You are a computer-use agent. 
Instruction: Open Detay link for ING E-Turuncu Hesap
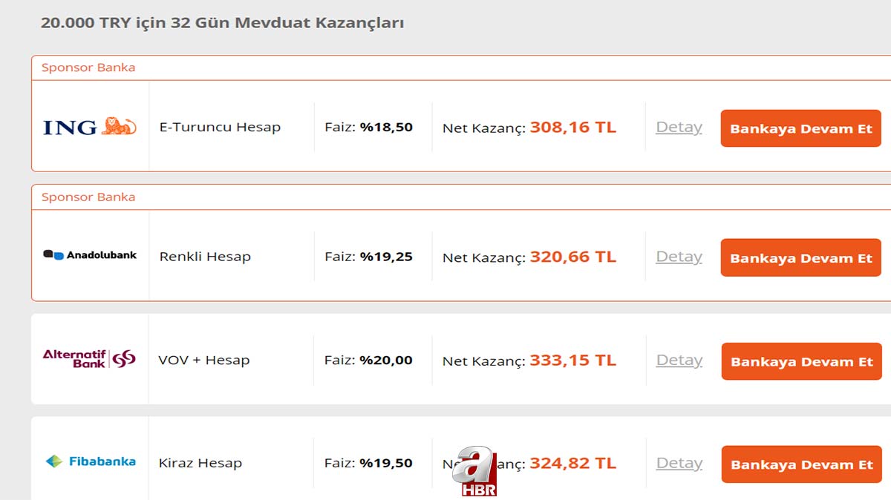coord(679,128)
